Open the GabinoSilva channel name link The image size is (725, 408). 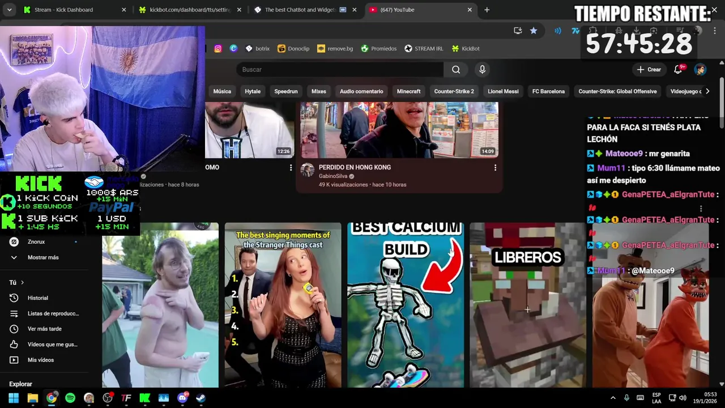click(x=333, y=176)
